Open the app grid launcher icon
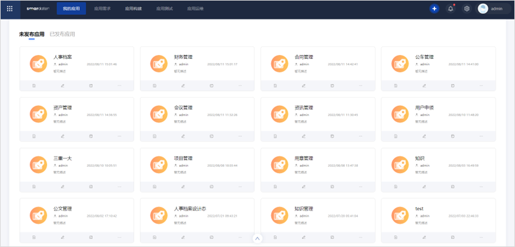 [x=9, y=9]
